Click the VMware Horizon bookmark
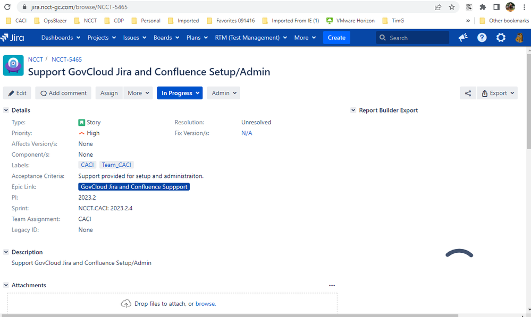Viewport: 531px width, 317px height. [x=350, y=21]
